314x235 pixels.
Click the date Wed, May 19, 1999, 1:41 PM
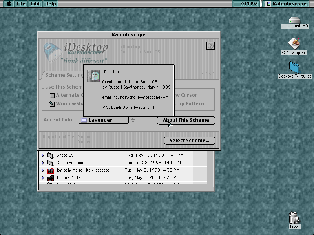[154, 155]
